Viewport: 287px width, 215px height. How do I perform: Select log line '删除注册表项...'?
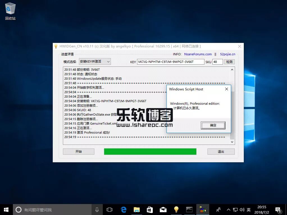pyautogui.click(x=87, y=119)
